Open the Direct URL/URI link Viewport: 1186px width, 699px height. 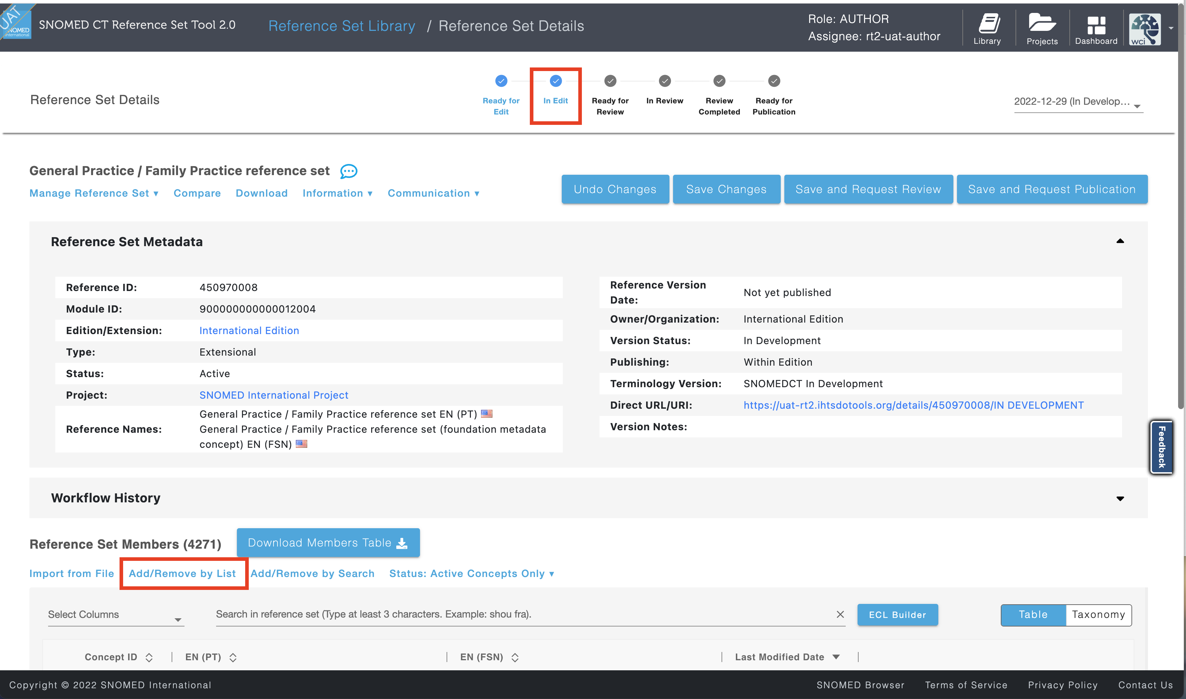[x=913, y=405]
